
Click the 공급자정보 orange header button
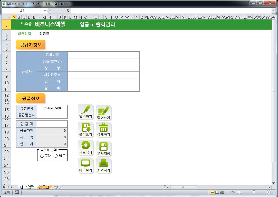[x=31, y=45]
